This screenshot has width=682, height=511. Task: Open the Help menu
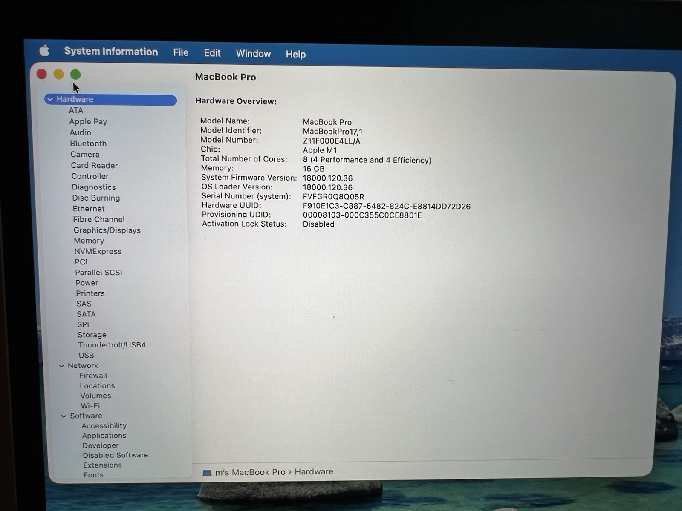click(x=295, y=54)
